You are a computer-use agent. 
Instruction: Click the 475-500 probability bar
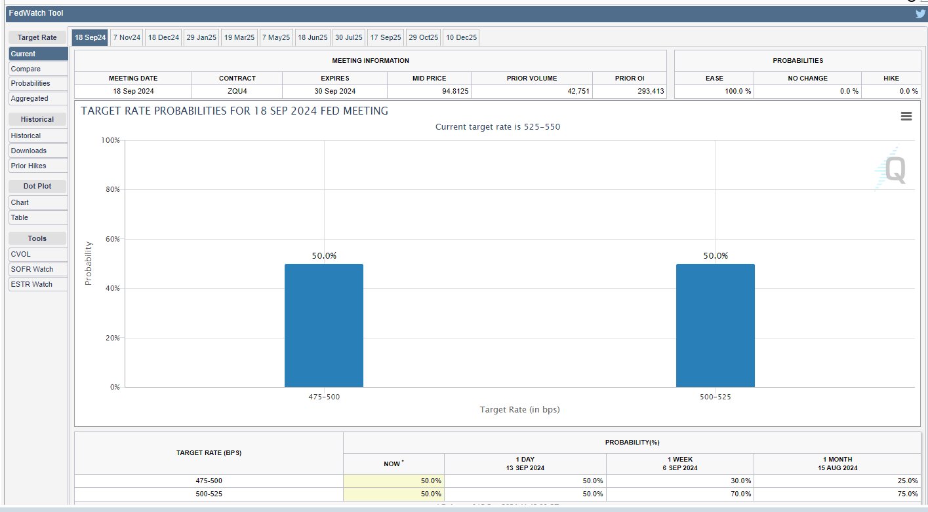(323, 325)
